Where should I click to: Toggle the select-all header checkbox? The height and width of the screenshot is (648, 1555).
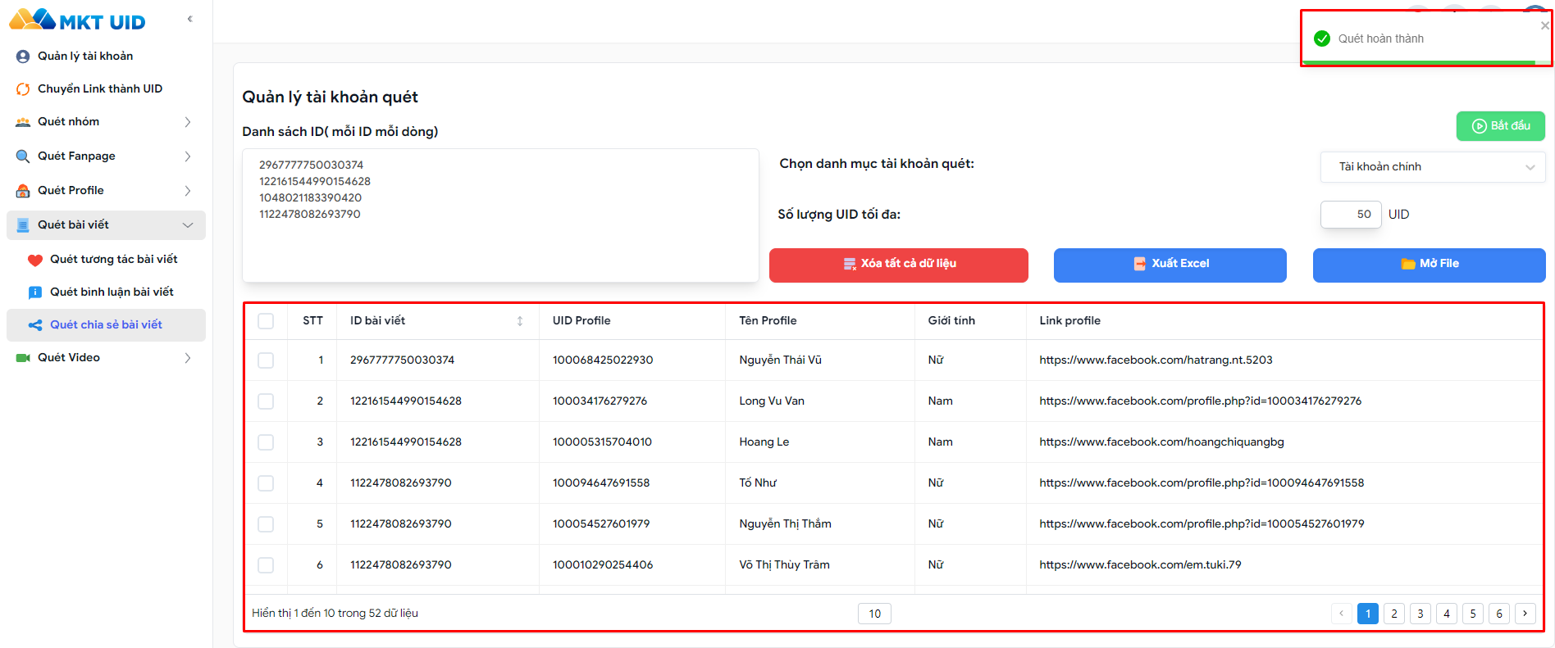pos(266,321)
